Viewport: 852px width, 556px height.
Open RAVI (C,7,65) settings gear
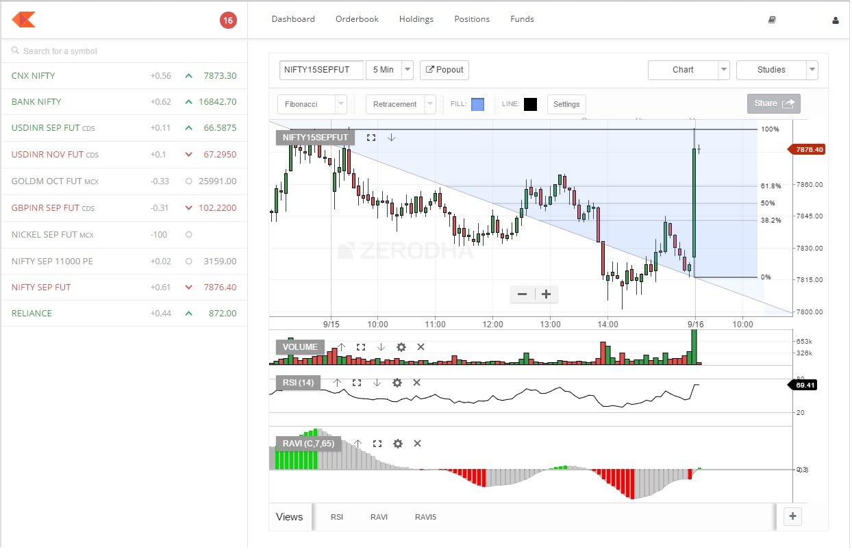[398, 444]
